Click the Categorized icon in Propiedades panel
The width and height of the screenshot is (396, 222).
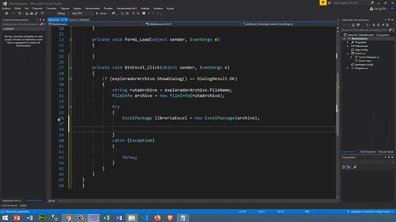(344, 167)
